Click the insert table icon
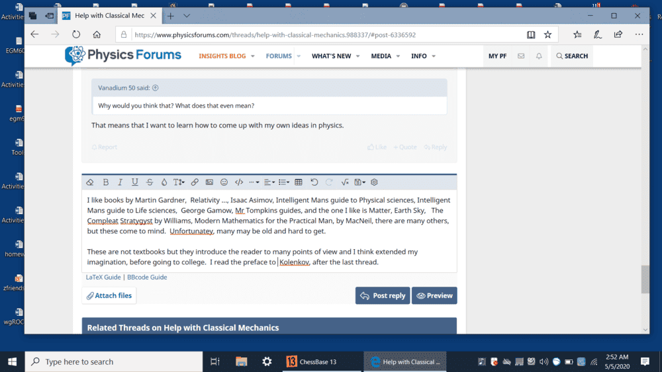The image size is (662, 372). pos(299,182)
